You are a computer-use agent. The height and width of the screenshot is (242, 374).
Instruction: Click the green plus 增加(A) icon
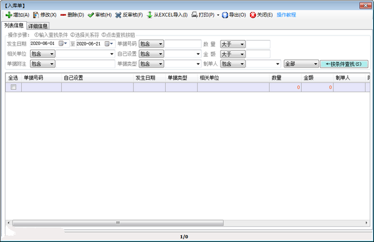pos(9,15)
